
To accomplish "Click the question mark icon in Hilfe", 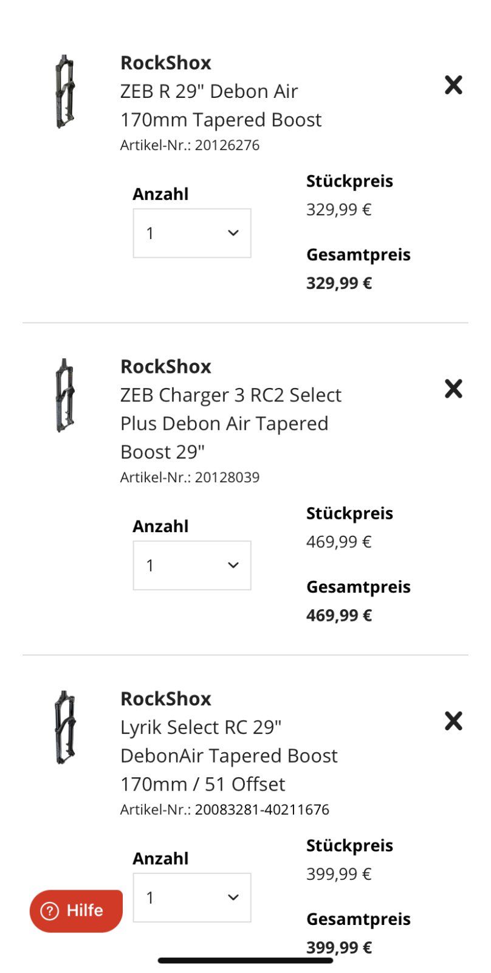I will [49, 910].
